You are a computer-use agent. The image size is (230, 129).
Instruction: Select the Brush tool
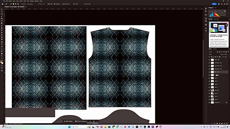click(2, 25)
